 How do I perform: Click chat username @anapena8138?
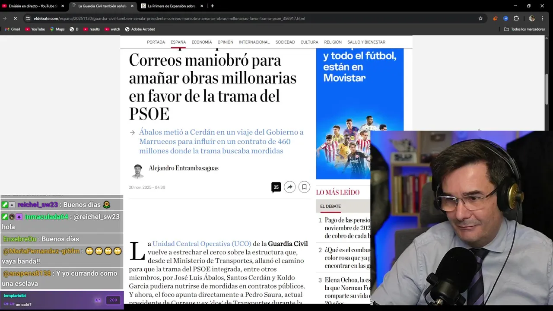coord(27,274)
